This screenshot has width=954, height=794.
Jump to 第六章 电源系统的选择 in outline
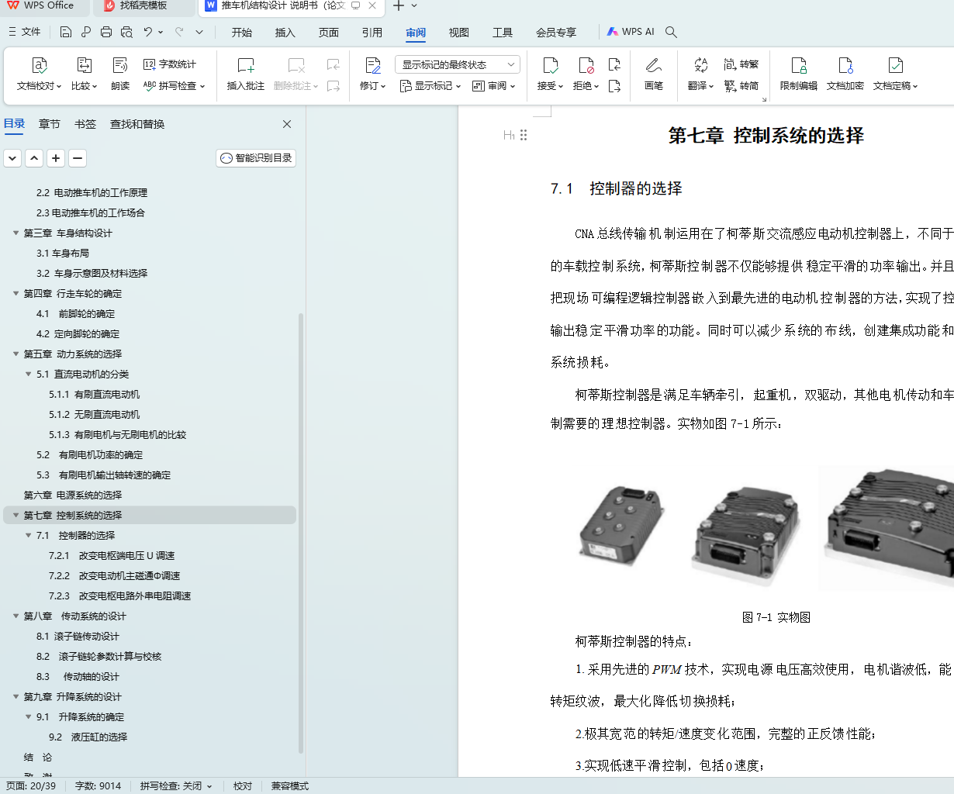(x=73, y=495)
